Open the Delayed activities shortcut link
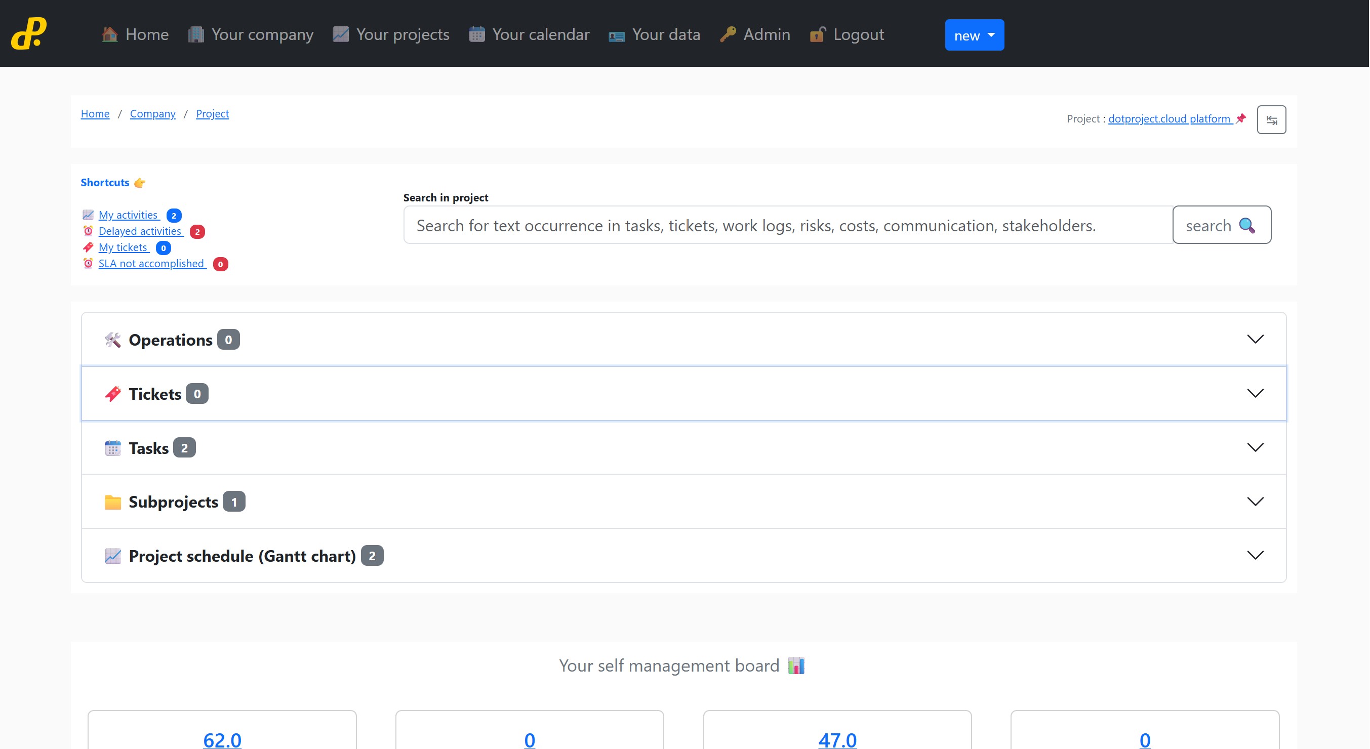Screen dimensions: 1370x749 tap(140, 231)
